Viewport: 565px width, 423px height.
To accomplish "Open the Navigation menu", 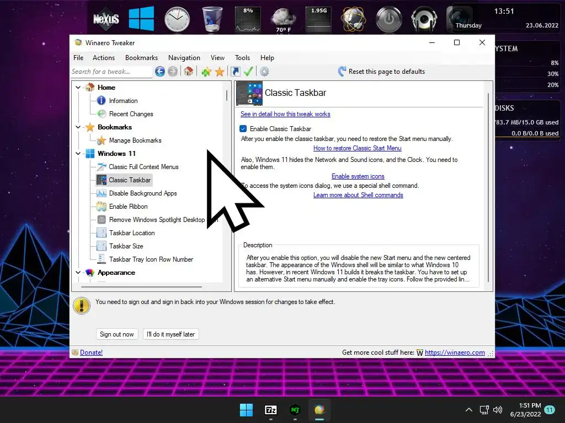I will 184,58.
